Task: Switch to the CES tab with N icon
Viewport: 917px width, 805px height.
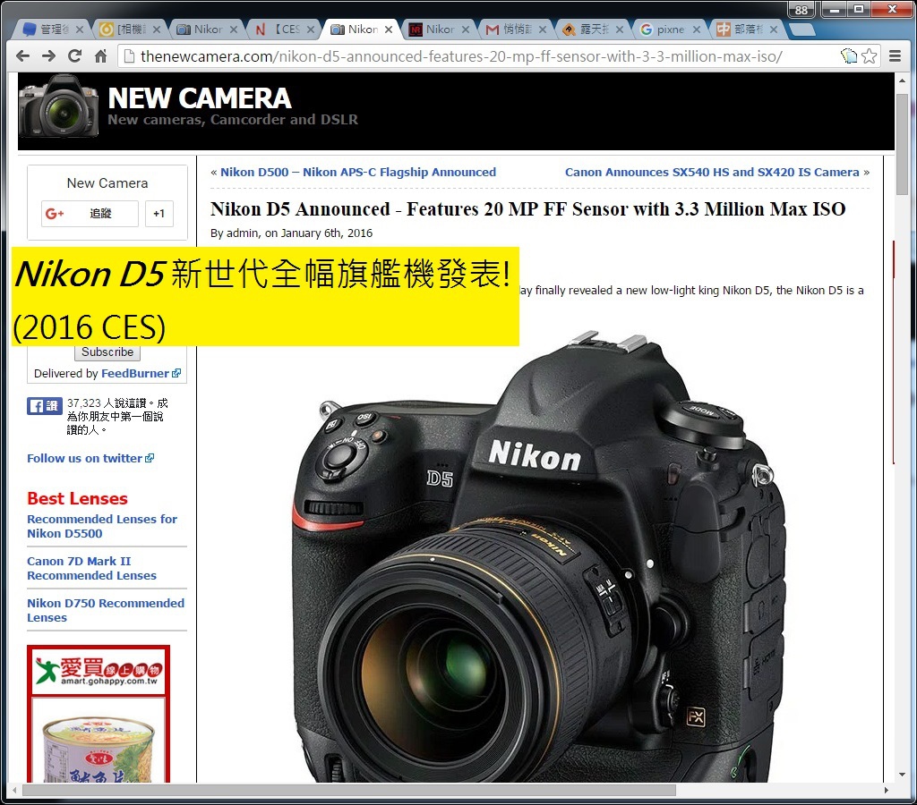Action: 284,30
